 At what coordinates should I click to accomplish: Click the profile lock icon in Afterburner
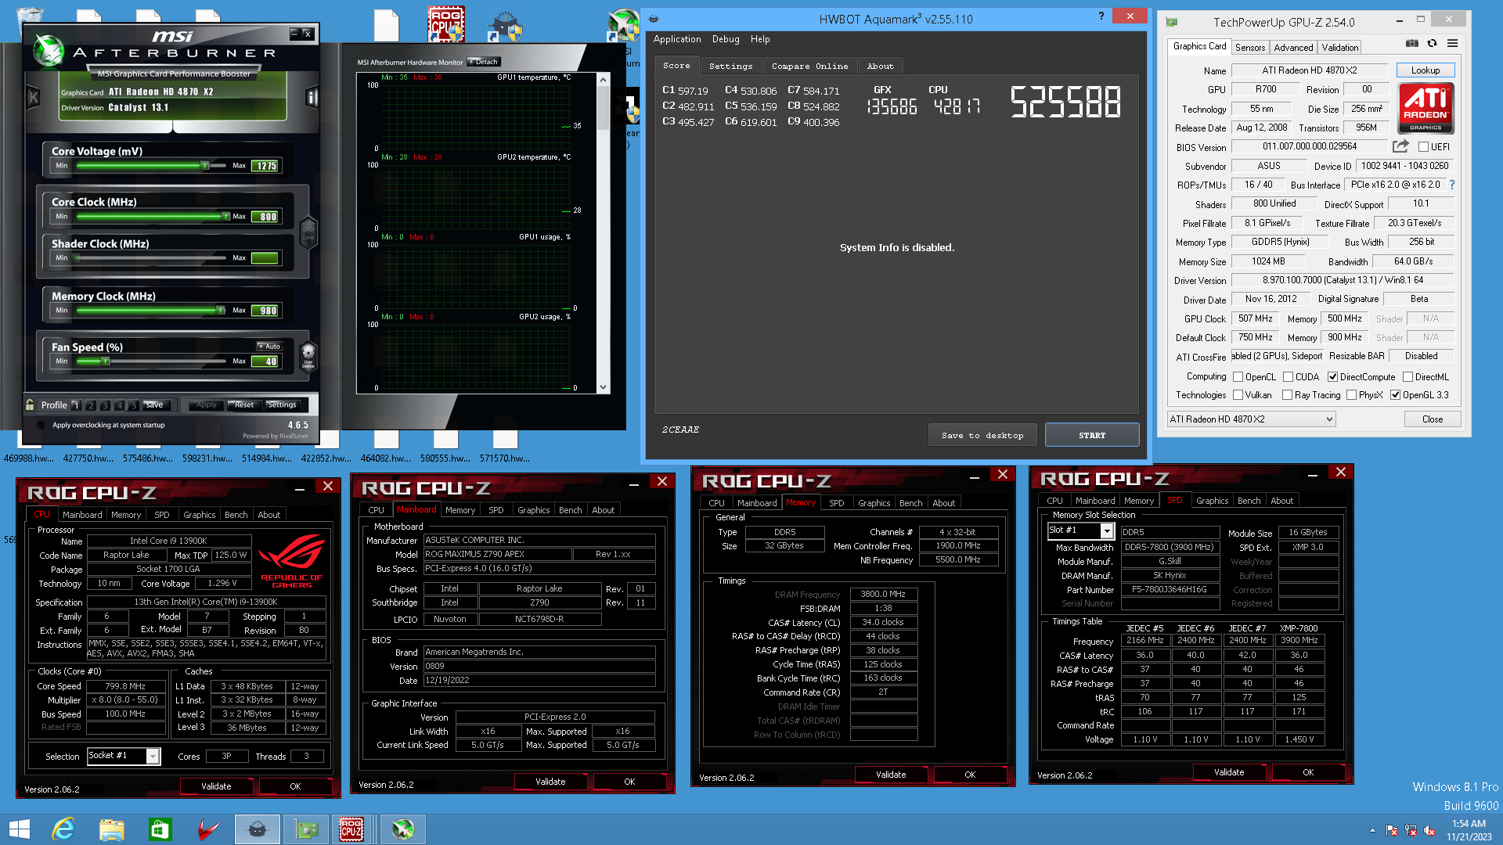click(x=30, y=405)
